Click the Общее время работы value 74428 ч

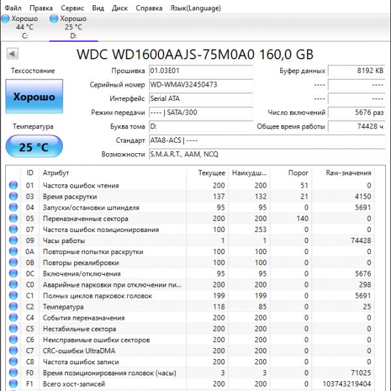pos(356,126)
